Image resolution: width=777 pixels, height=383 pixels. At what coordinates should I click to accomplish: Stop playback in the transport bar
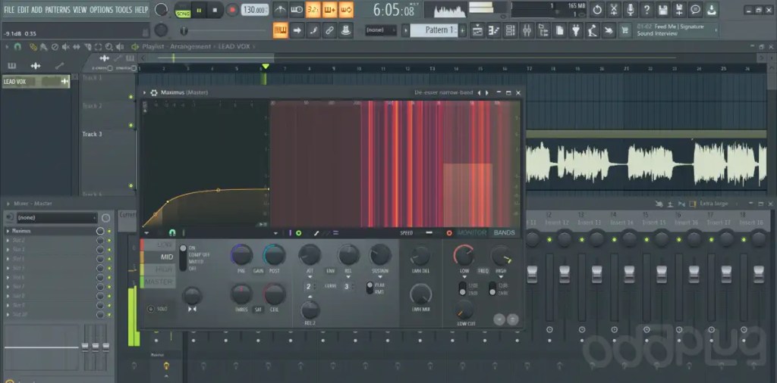point(215,10)
